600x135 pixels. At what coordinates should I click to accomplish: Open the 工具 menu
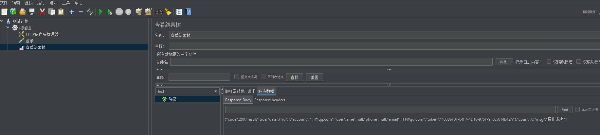point(66,3)
